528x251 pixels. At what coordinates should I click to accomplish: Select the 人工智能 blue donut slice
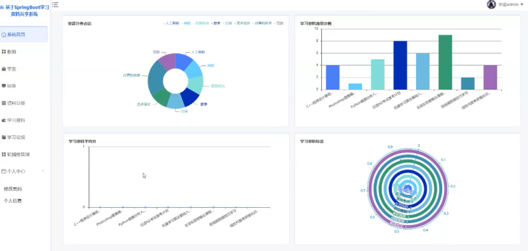tap(183, 62)
